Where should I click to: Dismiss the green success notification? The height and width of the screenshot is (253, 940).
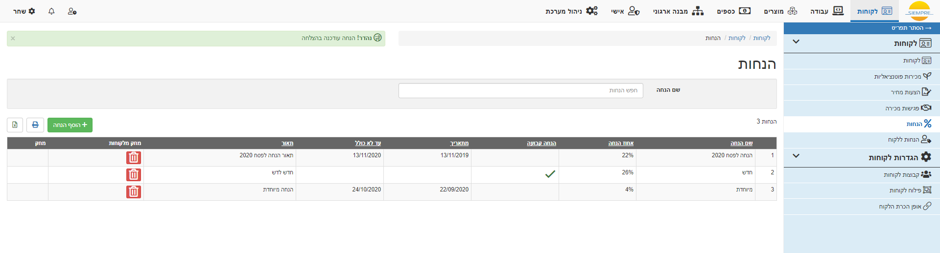[x=13, y=38]
